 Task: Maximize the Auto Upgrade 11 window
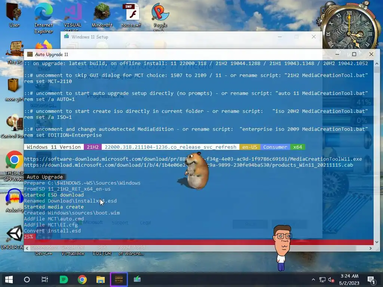point(354,54)
